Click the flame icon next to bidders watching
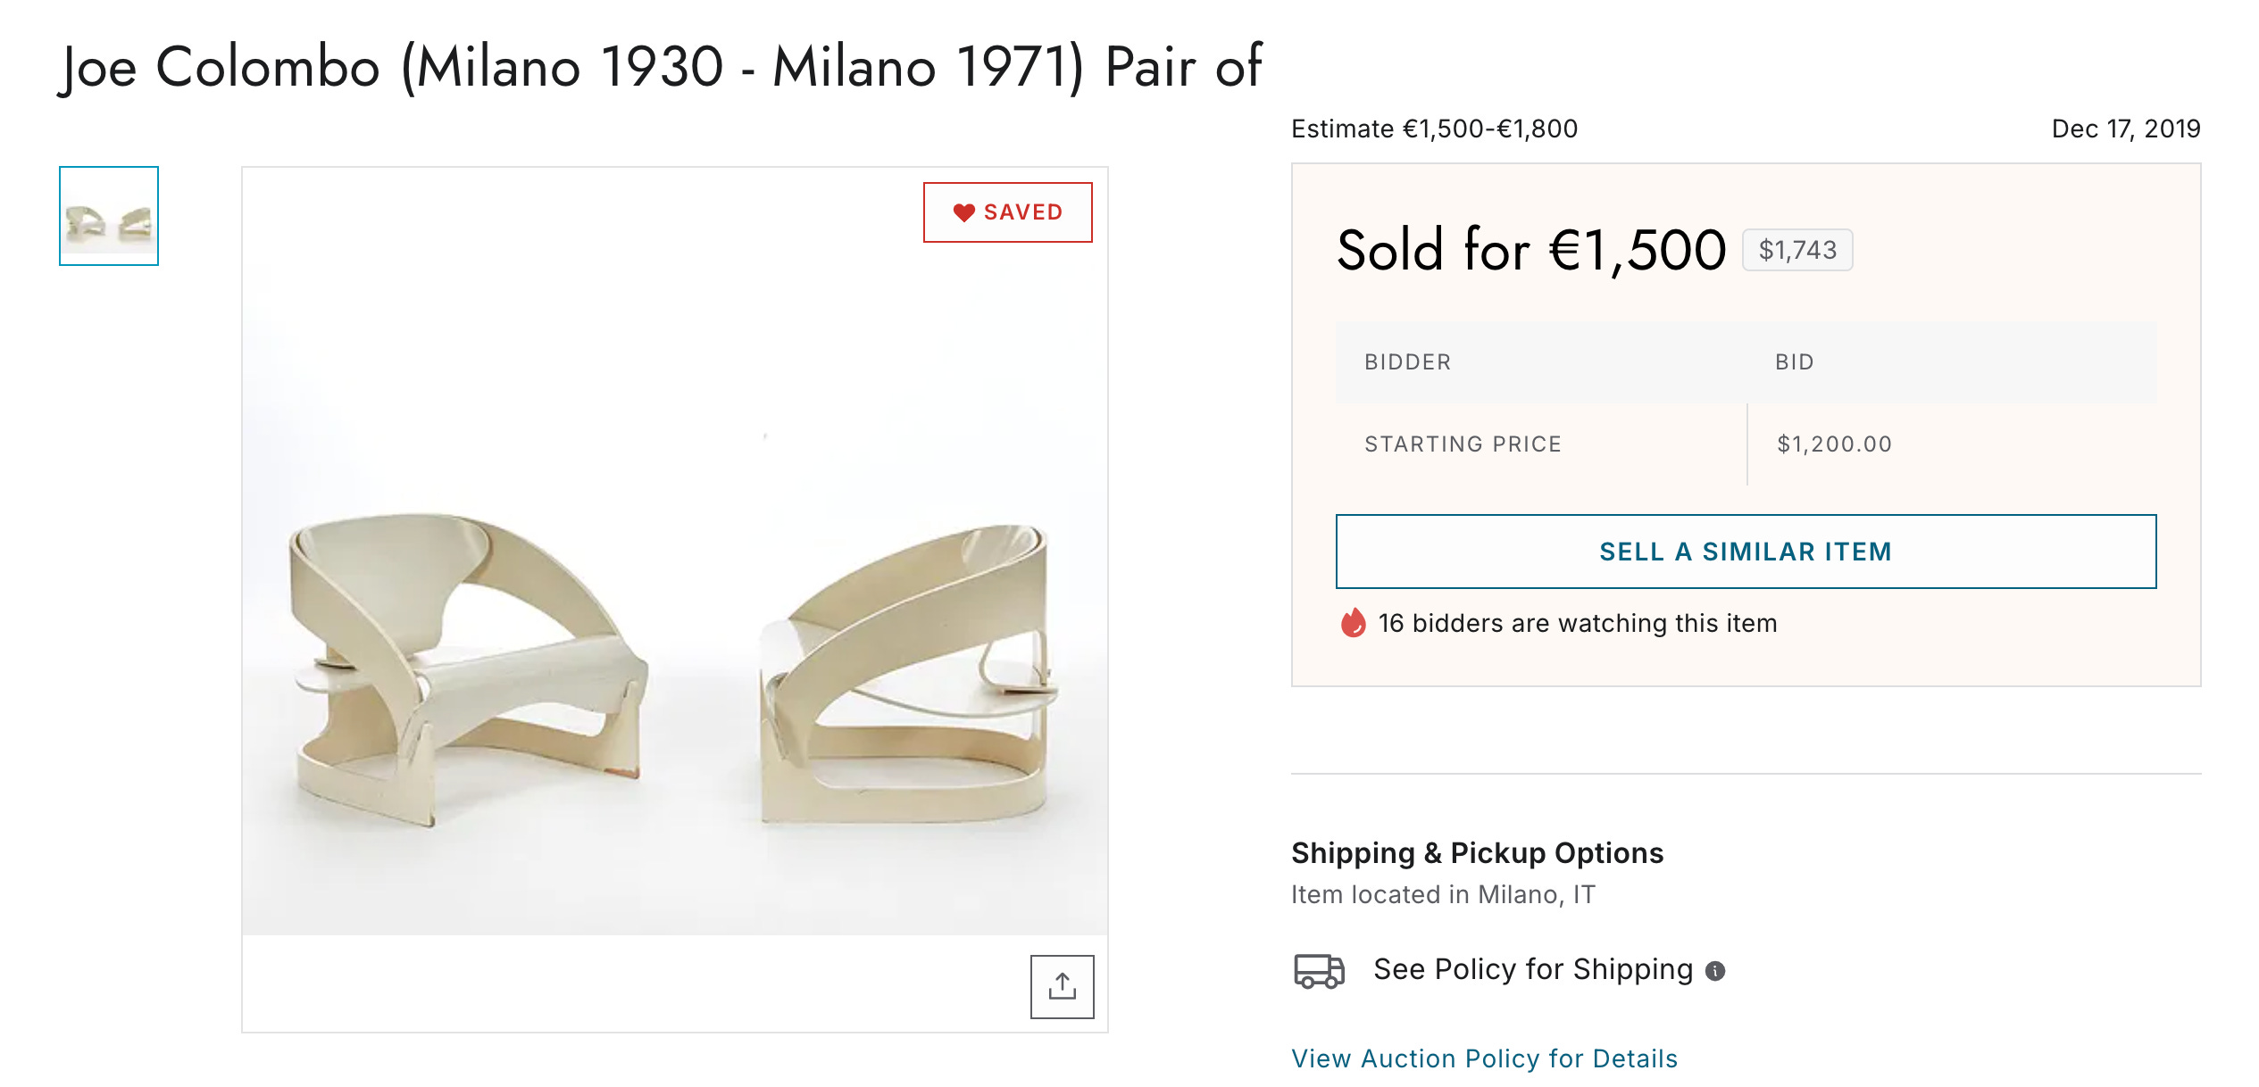This screenshot has width=2259, height=1087. [x=1353, y=623]
